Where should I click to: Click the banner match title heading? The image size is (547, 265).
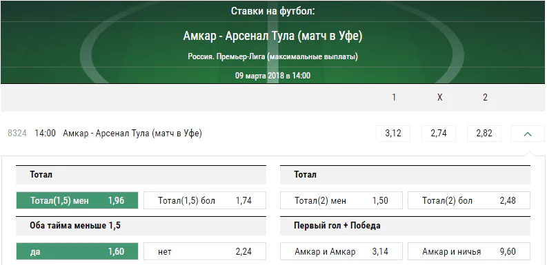click(x=272, y=36)
